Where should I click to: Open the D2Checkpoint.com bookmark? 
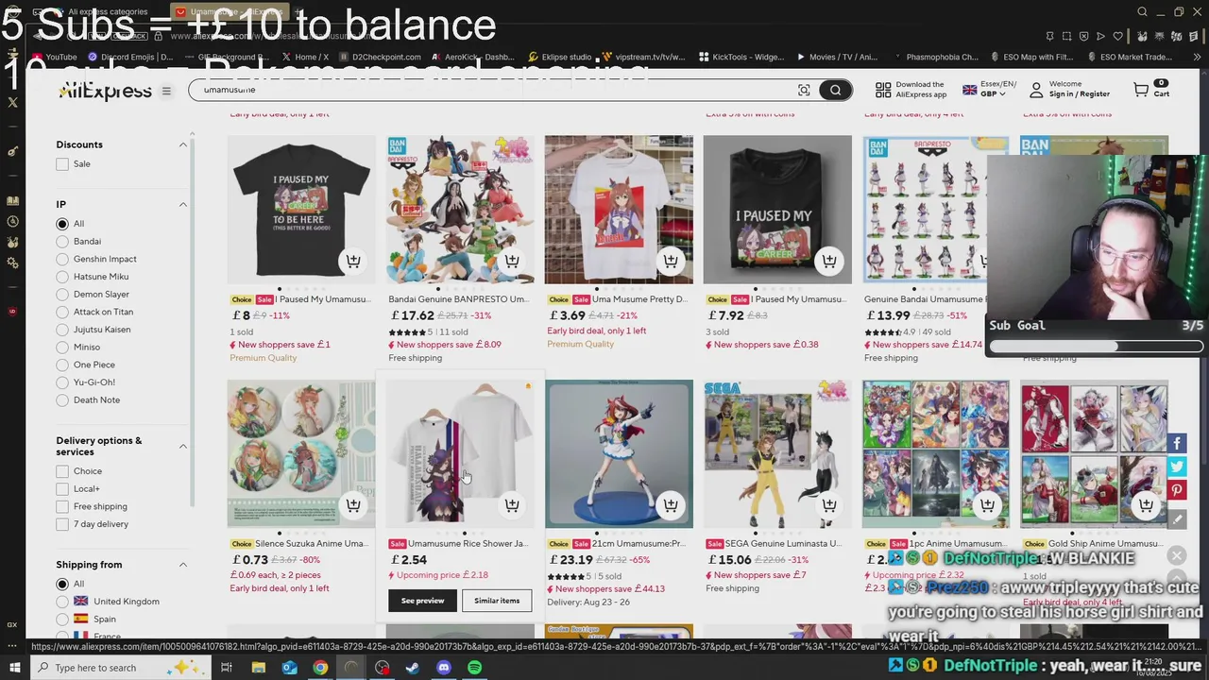[380, 57]
